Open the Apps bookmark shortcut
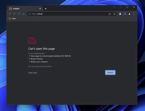145x111 pixels. pos(12,18)
